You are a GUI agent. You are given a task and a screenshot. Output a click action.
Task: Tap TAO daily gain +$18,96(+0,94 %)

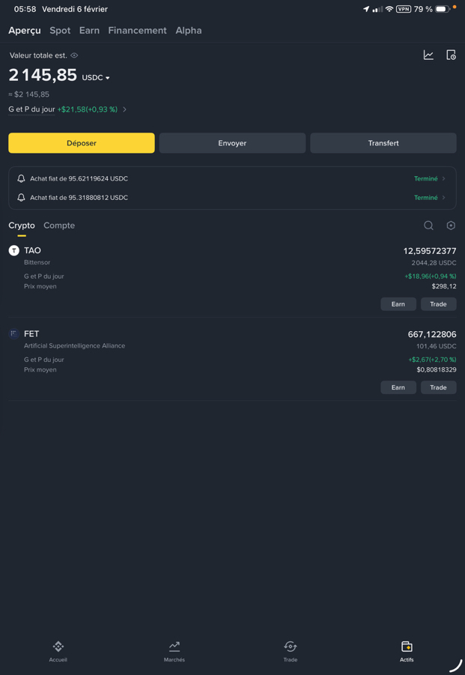tap(430, 276)
